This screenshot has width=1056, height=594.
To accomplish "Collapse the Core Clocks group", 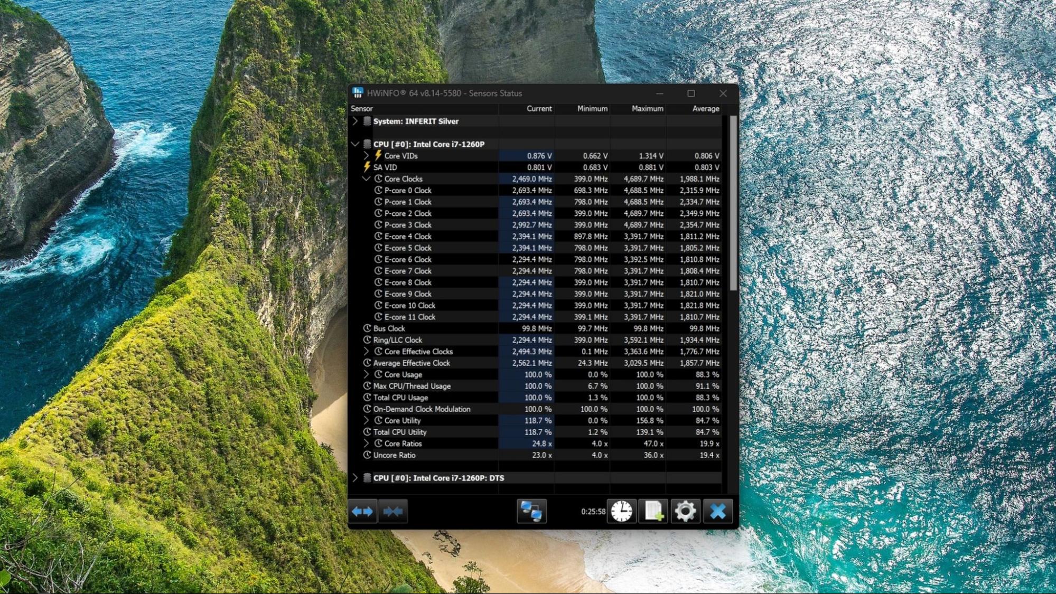I will coord(366,179).
